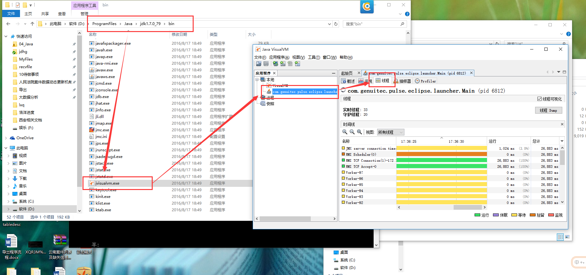The height and width of the screenshot is (275, 586).
Task: Refresh the bin folder address bar
Action: 336,24
